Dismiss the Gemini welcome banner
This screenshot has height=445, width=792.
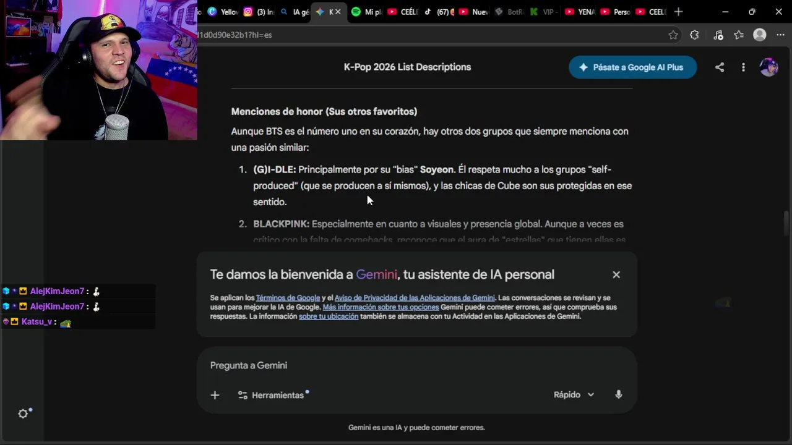click(616, 274)
